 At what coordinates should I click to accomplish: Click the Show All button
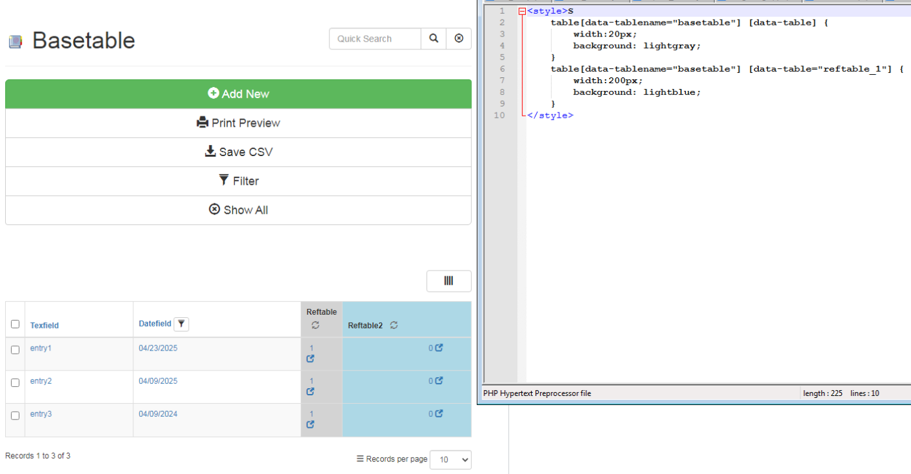(238, 210)
